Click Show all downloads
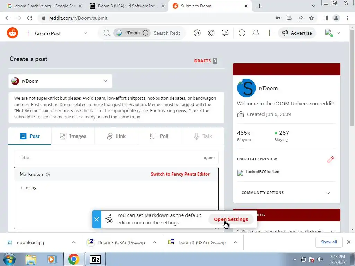The height and width of the screenshot is (266, 355). (x=329, y=242)
